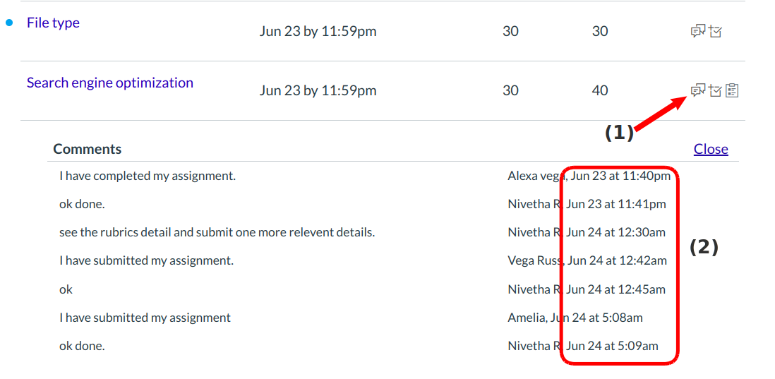The height and width of the screenshot is (379, 775).
Task: Click the Jun 24 at 5:09am timestamp
Action: point(612,346)
